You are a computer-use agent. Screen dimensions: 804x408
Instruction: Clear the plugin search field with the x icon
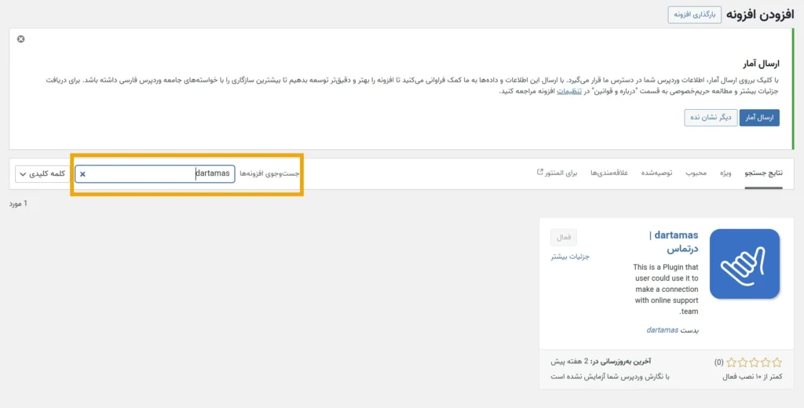click(82, 174)
